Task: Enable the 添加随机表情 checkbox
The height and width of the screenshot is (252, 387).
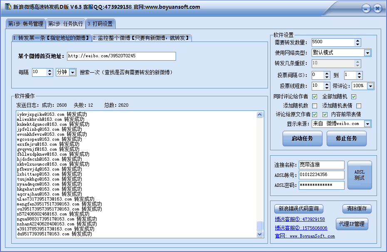Action: [359, 106]
